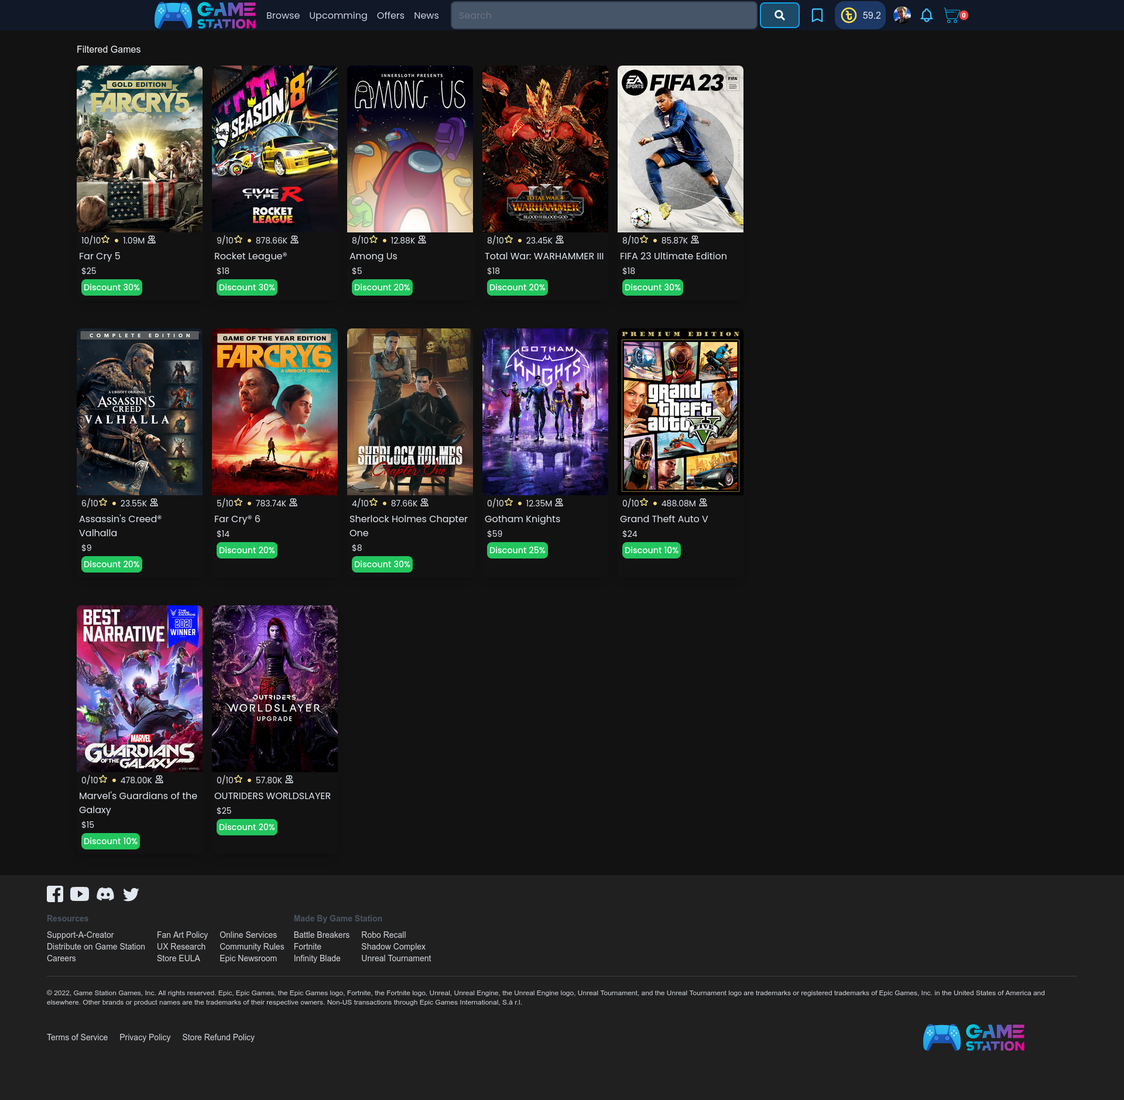
Task: Open Sherlock Holmes Chapter One cover
Action: click(410, 412)
